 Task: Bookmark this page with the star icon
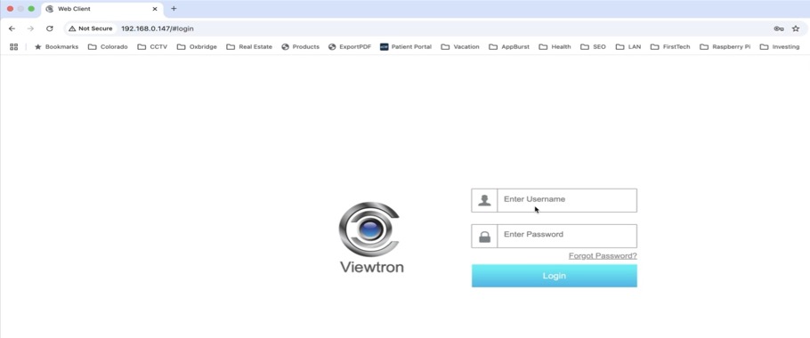(796, 28)
